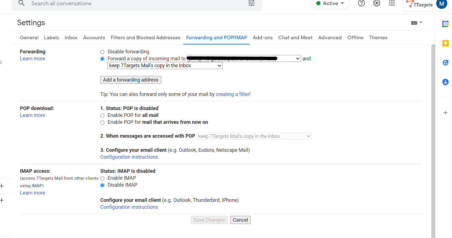The image size is (452, 238).
Task: Expand the Active status dropdown
Action: [x=330, y=4]
